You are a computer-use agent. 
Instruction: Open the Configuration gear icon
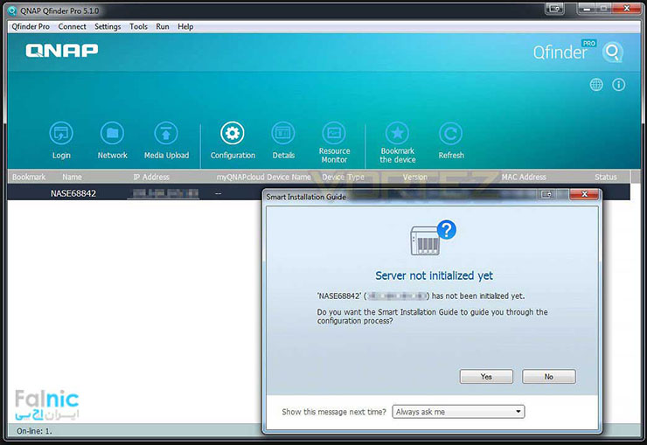tap(233, 134)
